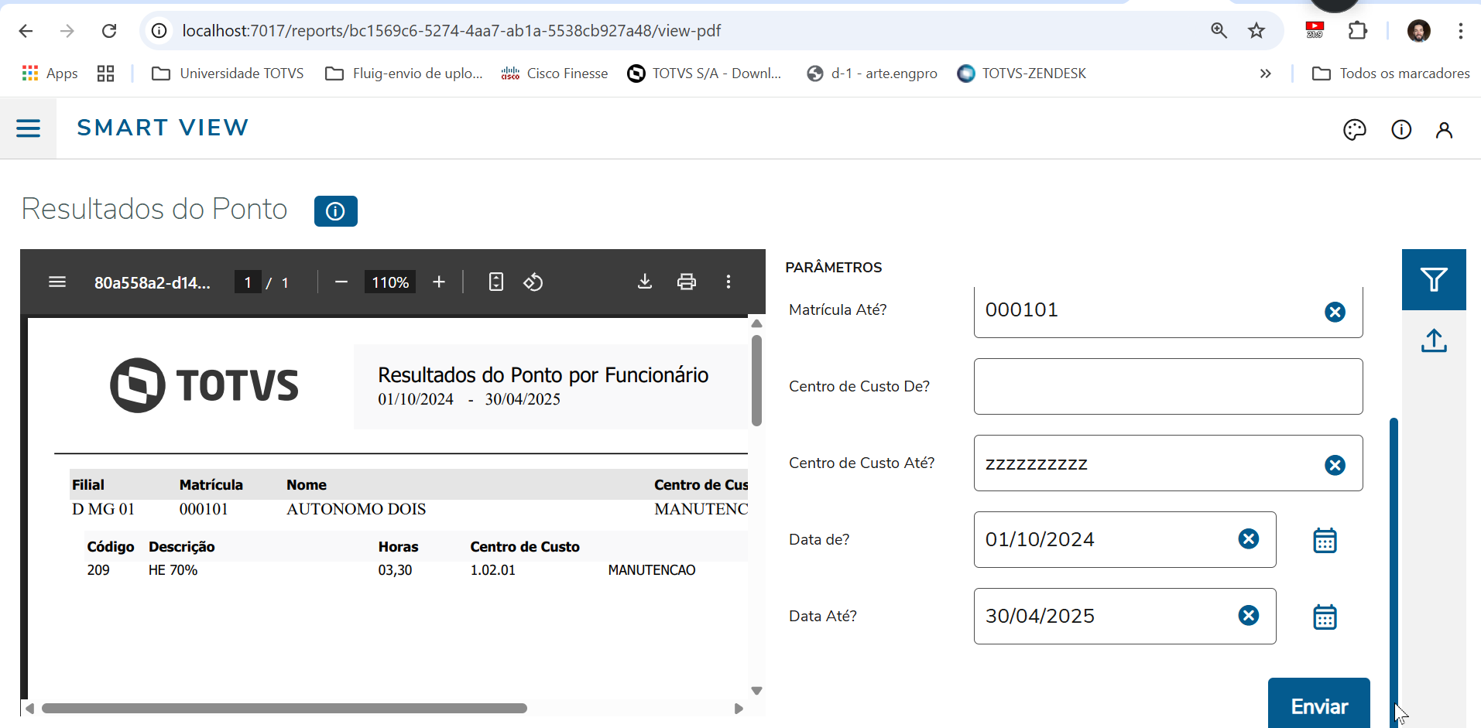Image resolution: width=1481 pixels, height=728 pixels.
Task: Toggle the PDF thumbnails sidebar
Action: tap(57, 282)
